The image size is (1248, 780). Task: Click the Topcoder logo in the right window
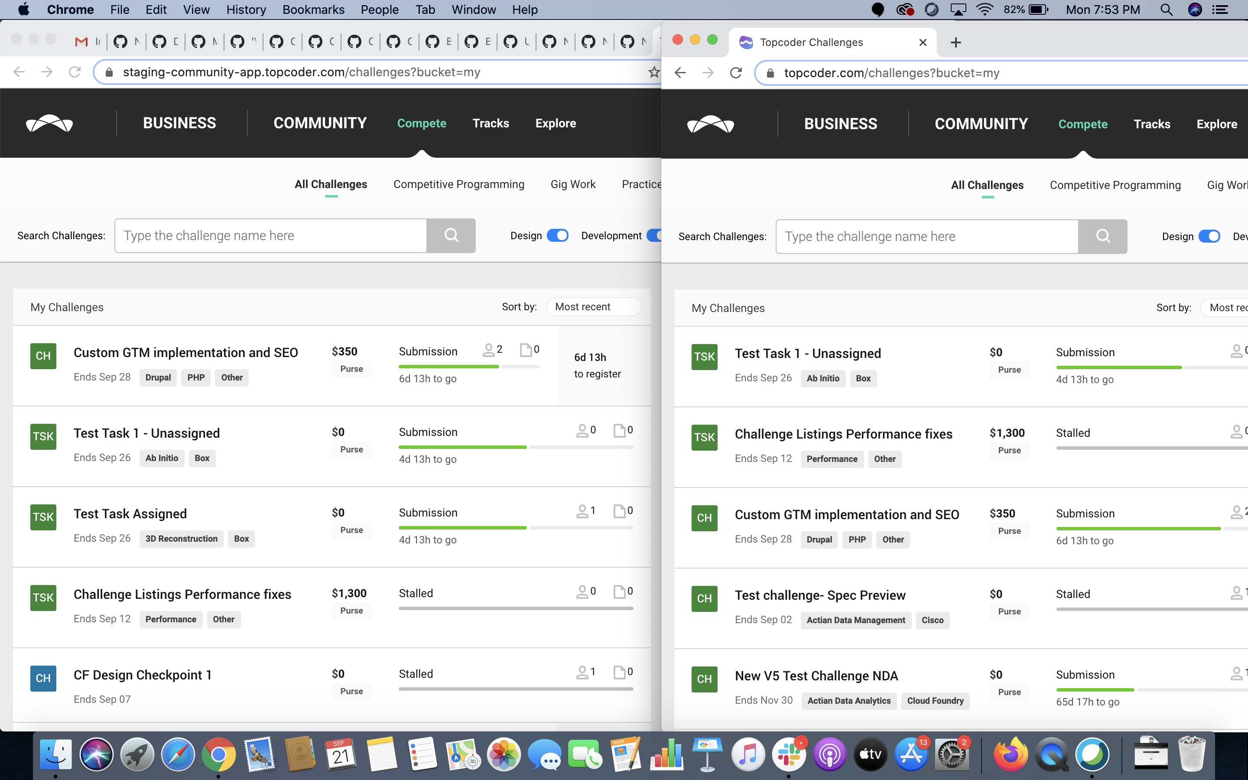[x=711, y=124]
